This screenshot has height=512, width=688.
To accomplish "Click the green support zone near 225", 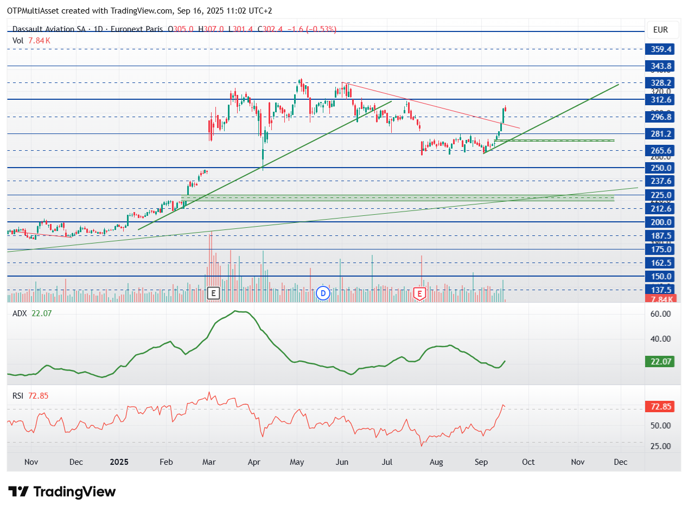I will (x=397, y=199).
